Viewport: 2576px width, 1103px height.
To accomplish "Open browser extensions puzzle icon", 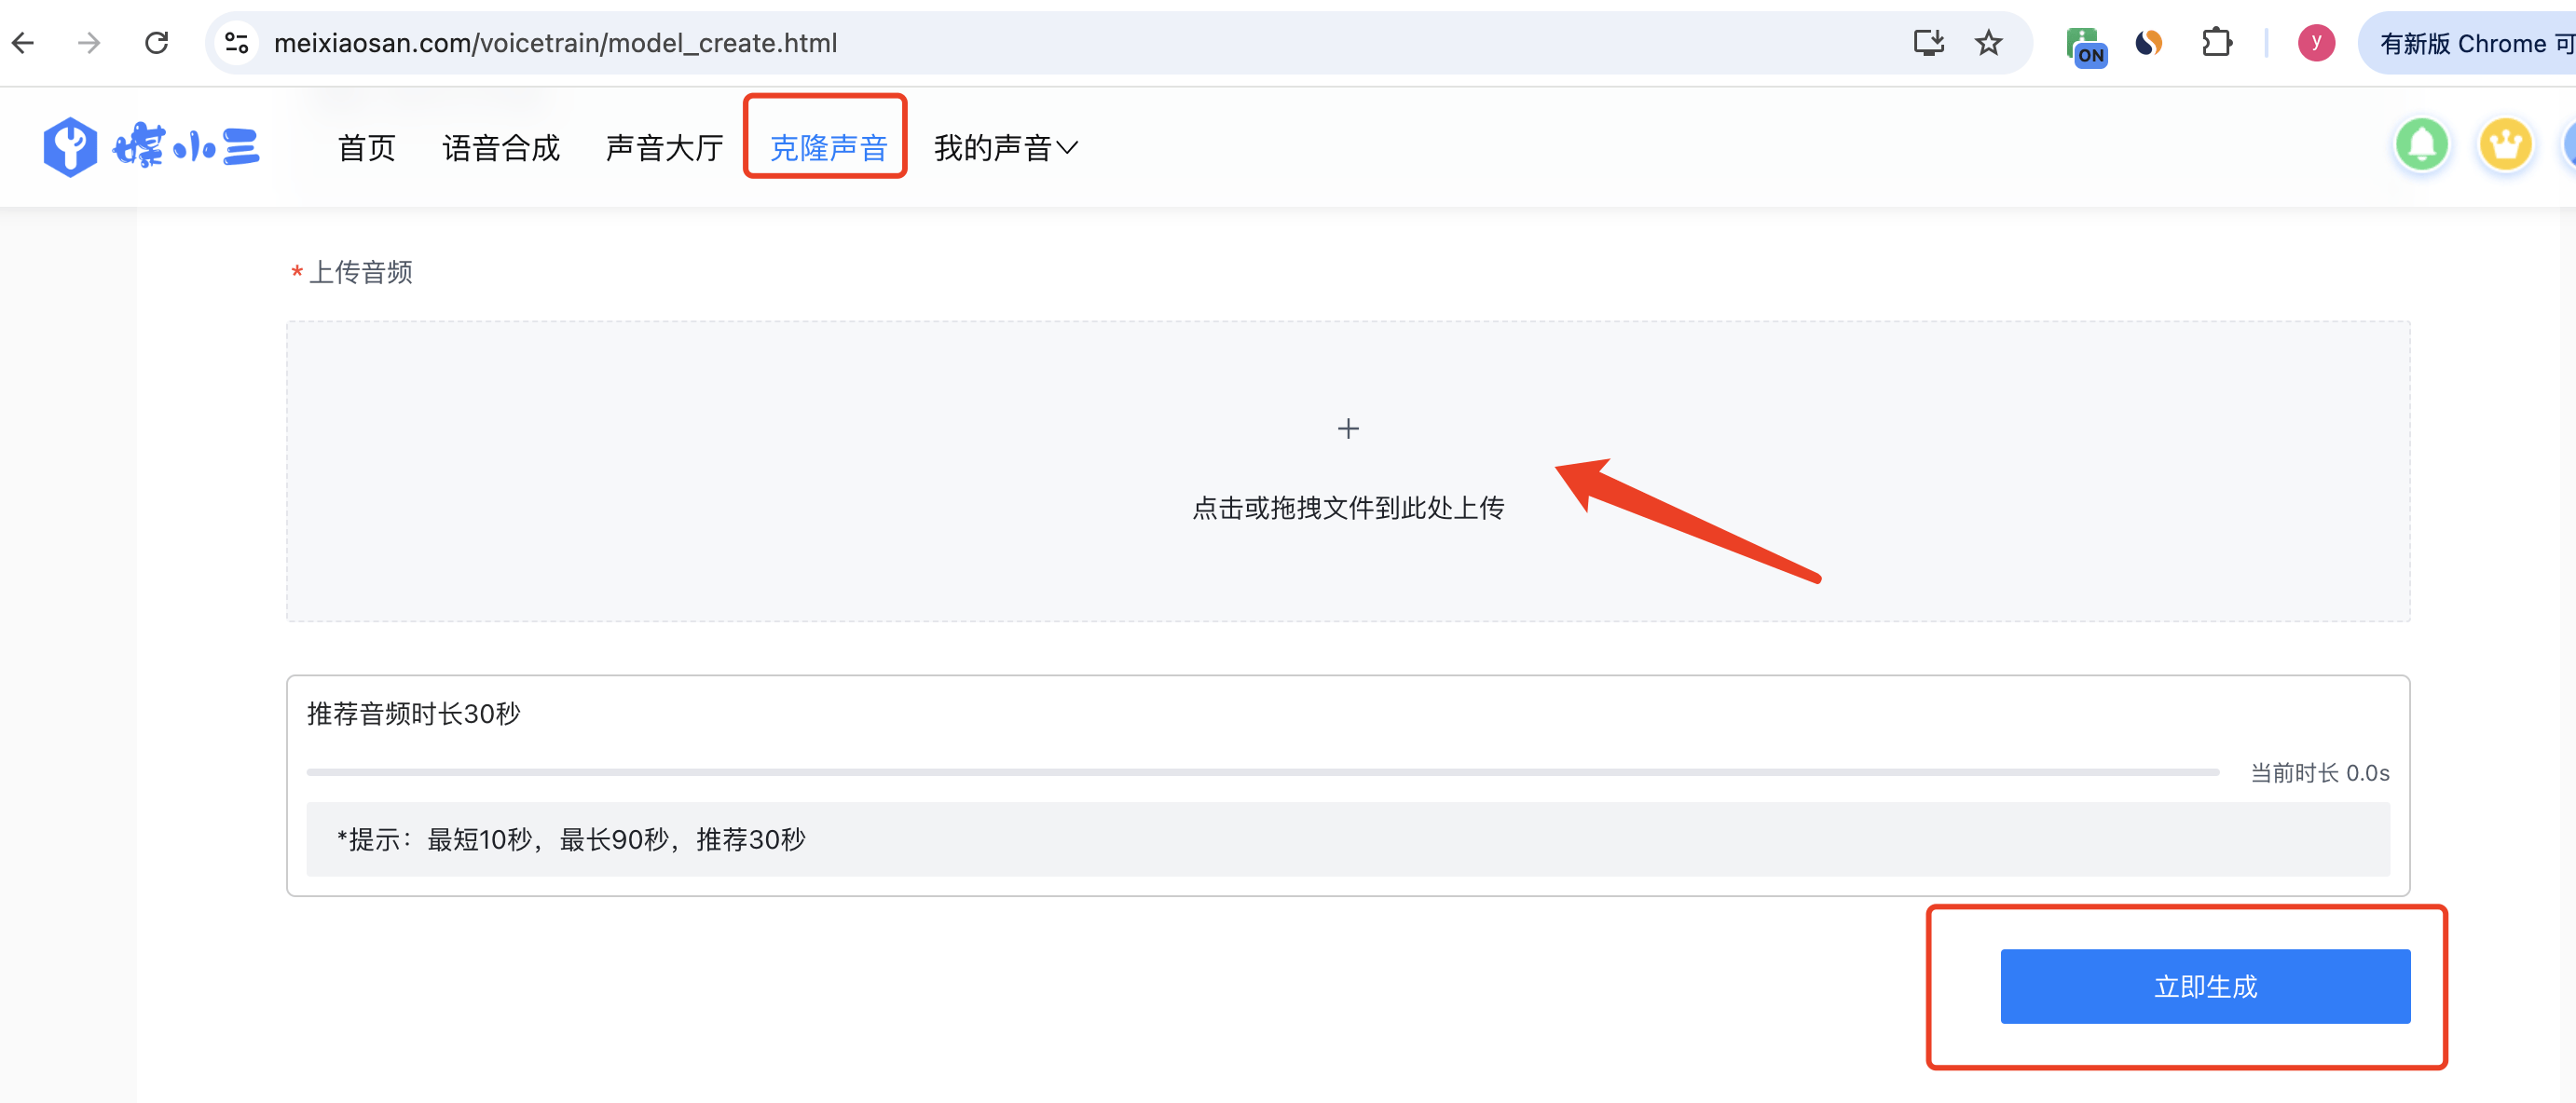I will (2216, 43).
